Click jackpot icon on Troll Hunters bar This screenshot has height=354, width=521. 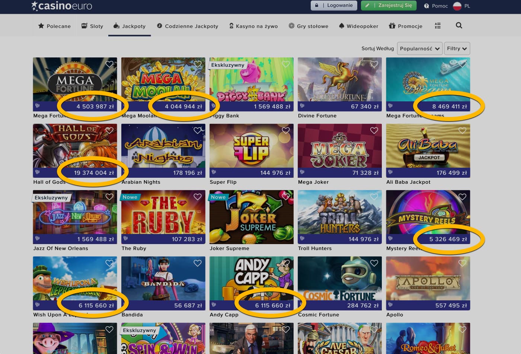point(302,238)
